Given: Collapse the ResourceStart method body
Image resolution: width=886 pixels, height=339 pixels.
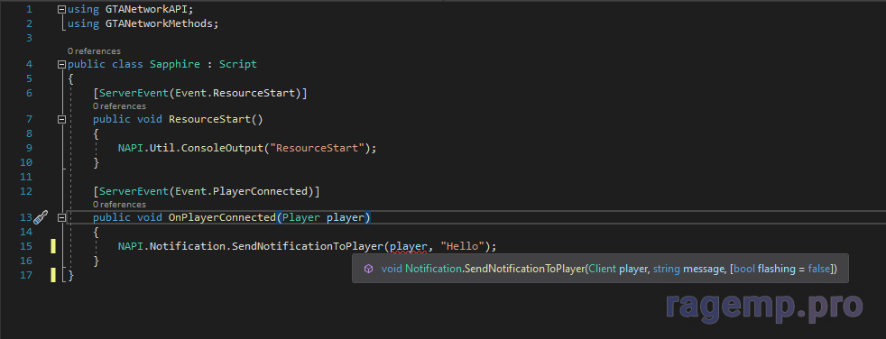Looking at the screenshot, I should pos(61,119).
